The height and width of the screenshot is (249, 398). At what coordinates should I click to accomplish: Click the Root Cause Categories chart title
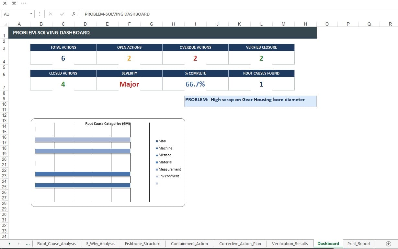(108, 124)
